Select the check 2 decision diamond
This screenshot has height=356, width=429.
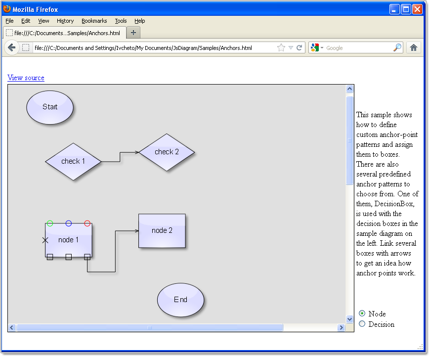pos(167,152)
